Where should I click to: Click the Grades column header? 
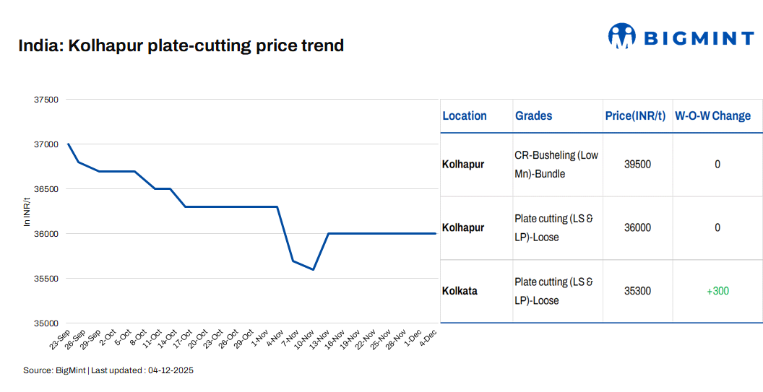tap(533, 116)
